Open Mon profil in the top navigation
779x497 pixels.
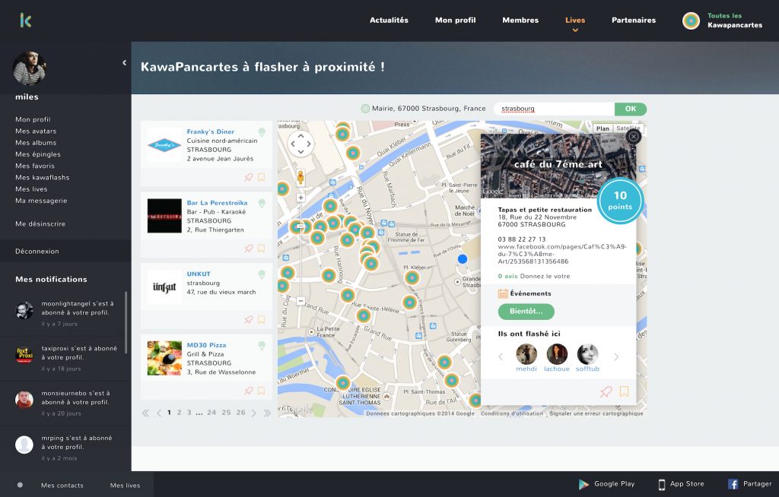pos(455,21)
